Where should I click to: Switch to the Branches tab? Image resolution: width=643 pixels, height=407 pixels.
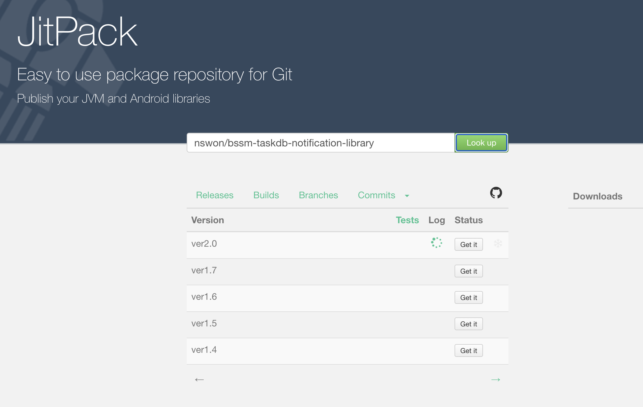pos(318,195)
